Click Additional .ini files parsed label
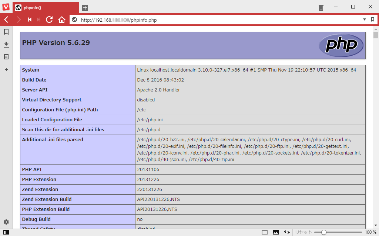The width and height of the screenshot is (379, 236). click(53, 140)
